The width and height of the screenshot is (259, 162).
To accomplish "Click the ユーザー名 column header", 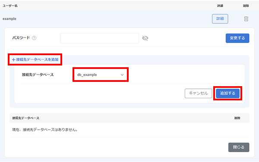I will [x=10, y=6].
